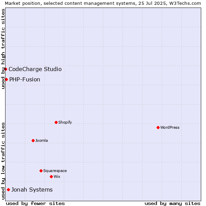
Task: Select the Wix data point
Action: (51, 177)
